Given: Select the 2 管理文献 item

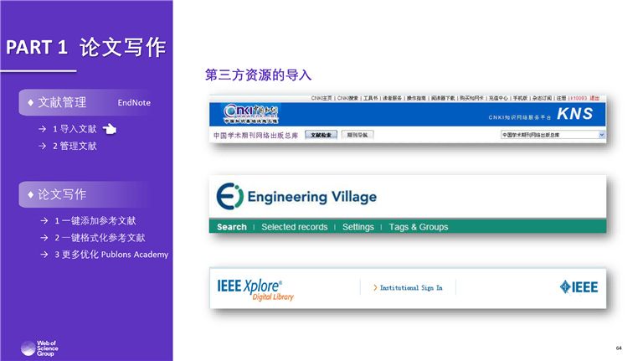Looking at the screenshot, I should click(x=75, y=146).
